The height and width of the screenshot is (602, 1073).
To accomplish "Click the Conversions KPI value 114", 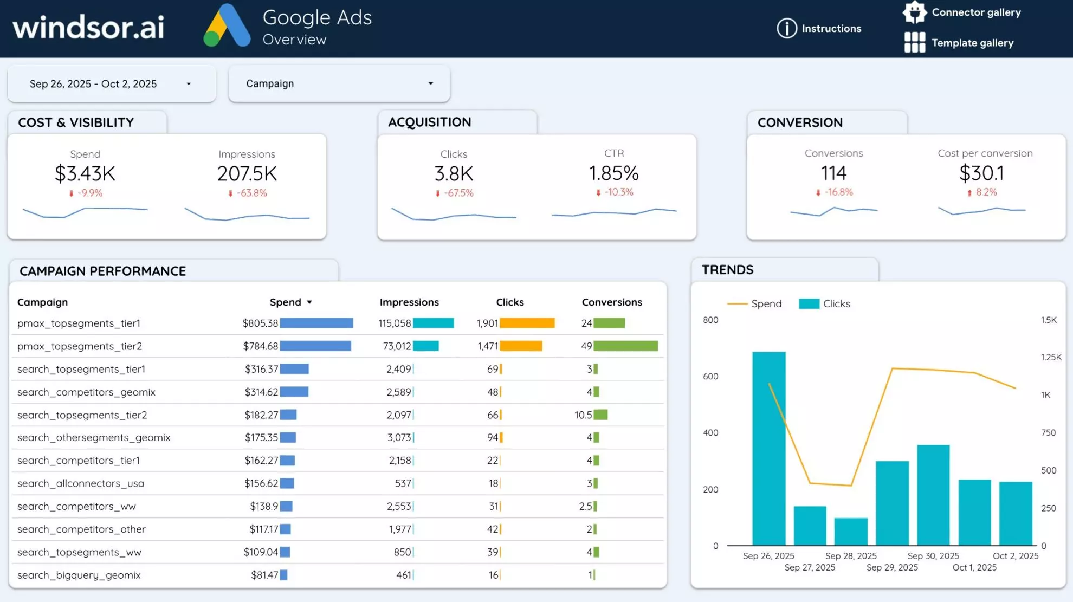I will coord(833,173).
